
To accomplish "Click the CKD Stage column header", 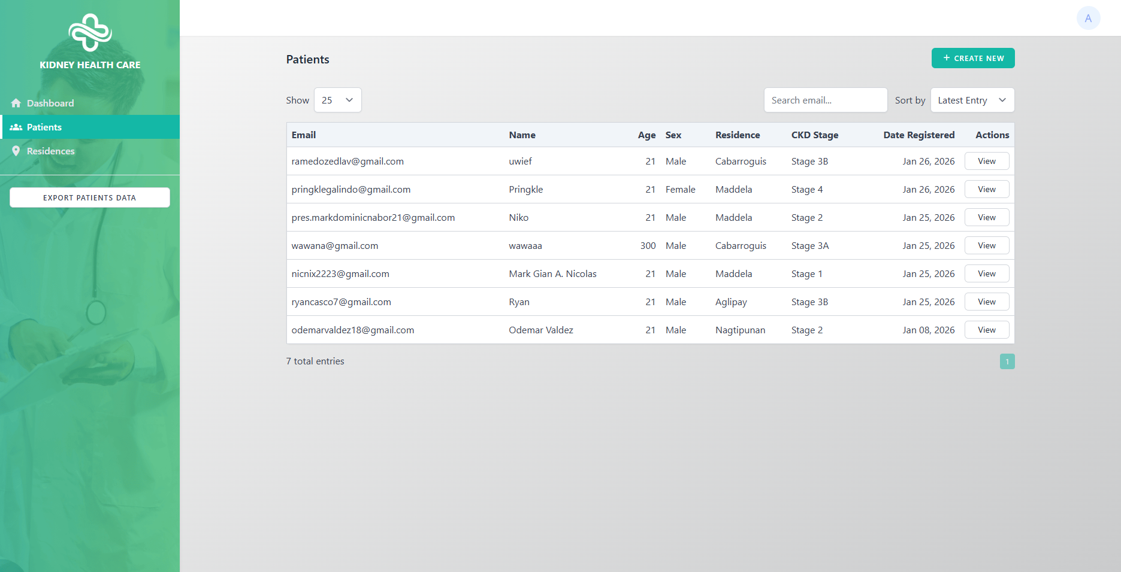I will [x=814, y=135].
